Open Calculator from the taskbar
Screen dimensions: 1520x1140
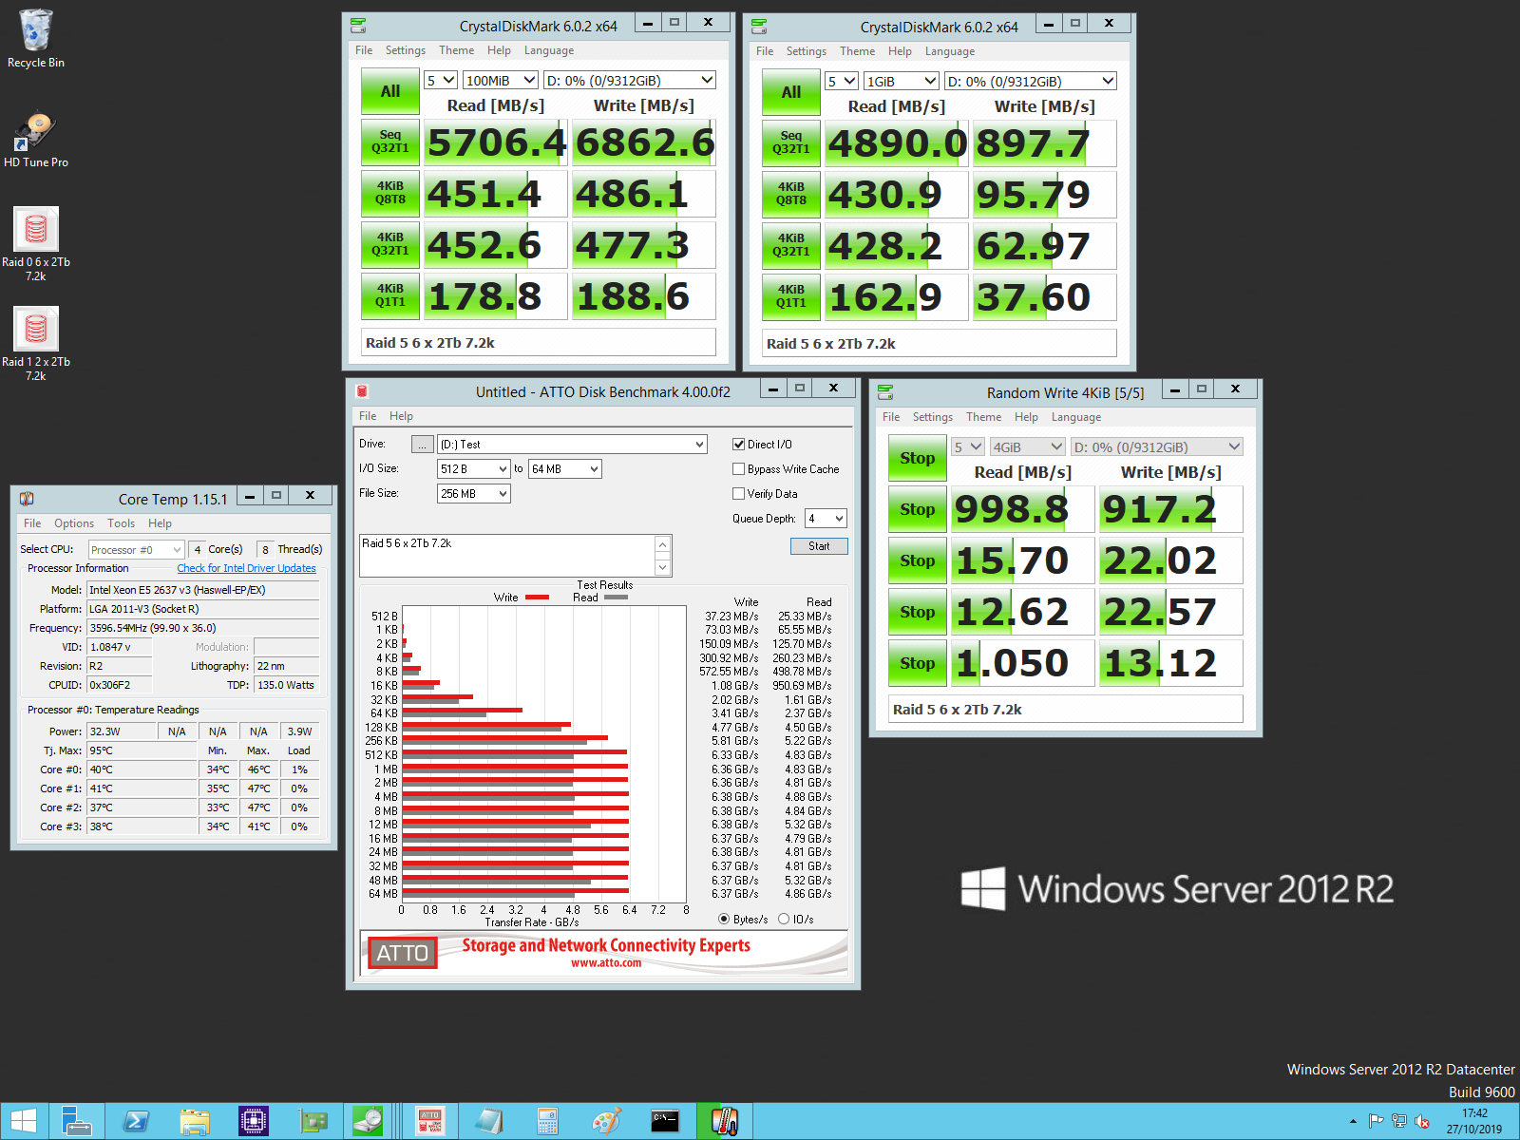548,1122
